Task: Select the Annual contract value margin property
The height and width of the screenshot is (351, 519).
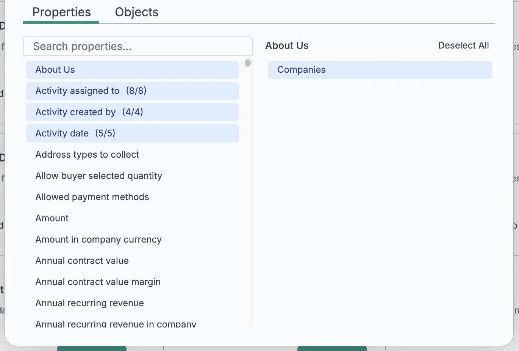Action: pos(98,282)
